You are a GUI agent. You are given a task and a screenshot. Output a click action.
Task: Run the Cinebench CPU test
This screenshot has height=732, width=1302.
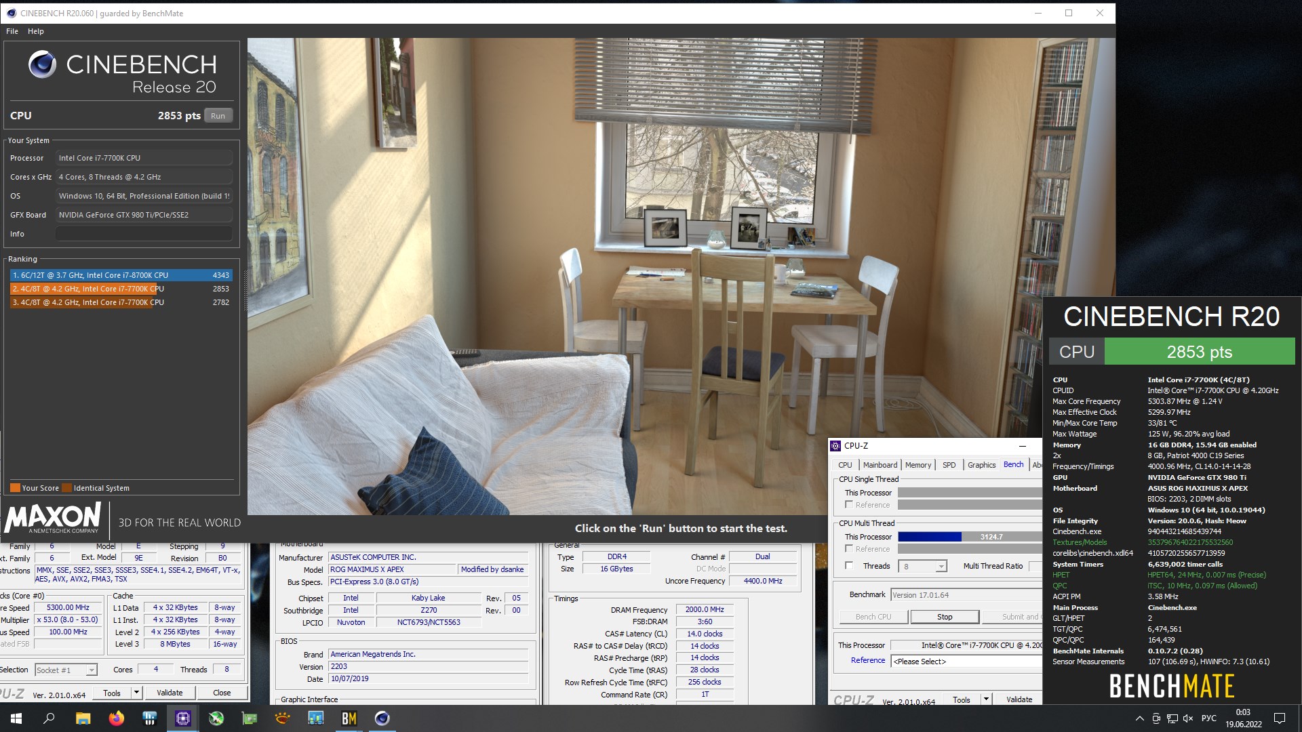pos(218,116)
